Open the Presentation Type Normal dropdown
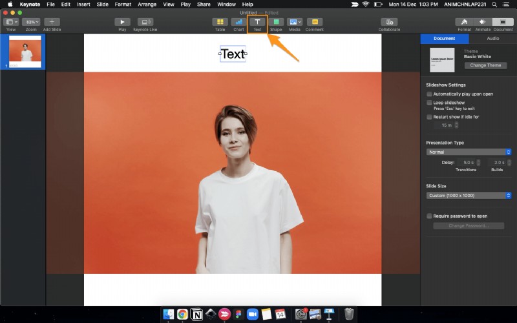Image resolution: width=517 pixels, height=323 pixels. point(469,152)
